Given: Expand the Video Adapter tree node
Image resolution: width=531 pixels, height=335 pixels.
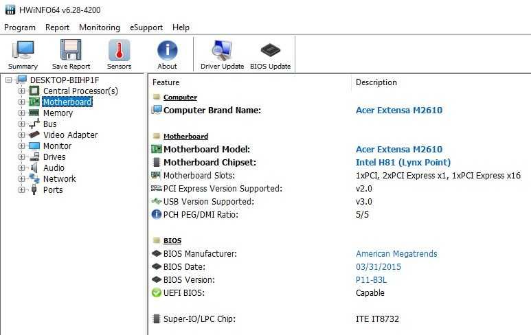Looking at the screenshot, I should click(21, 135).
